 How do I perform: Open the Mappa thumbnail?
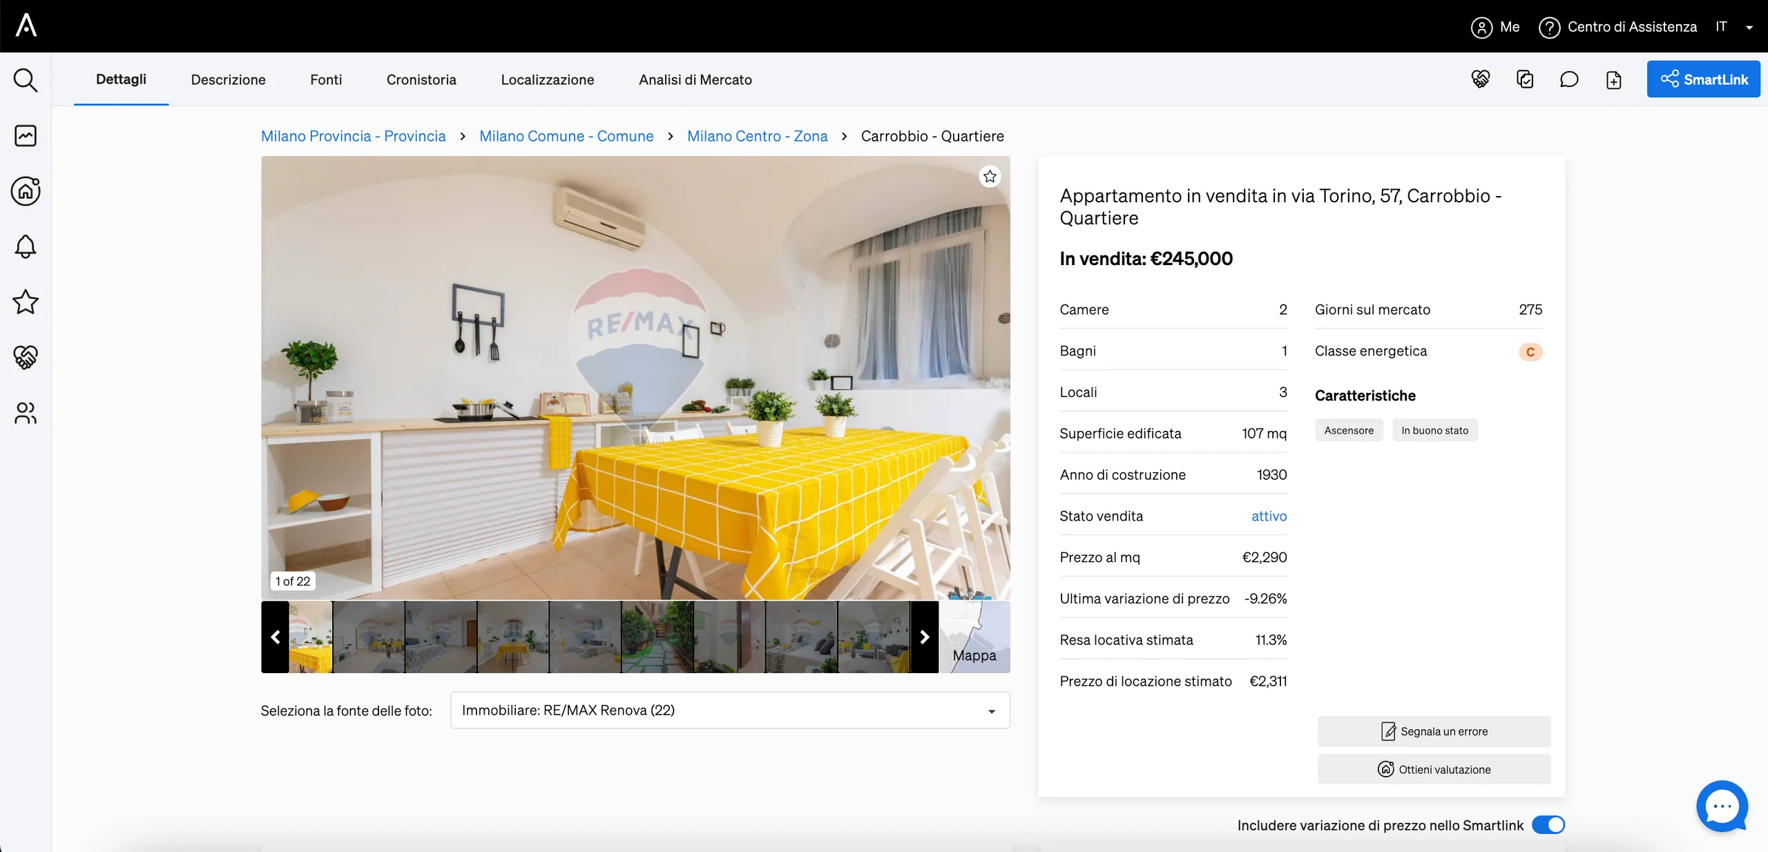pos(974,637)
